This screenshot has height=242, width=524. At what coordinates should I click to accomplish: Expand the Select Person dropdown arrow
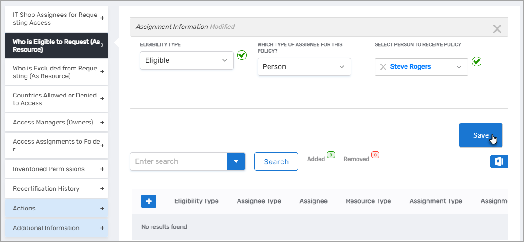(x=459, y=67)
